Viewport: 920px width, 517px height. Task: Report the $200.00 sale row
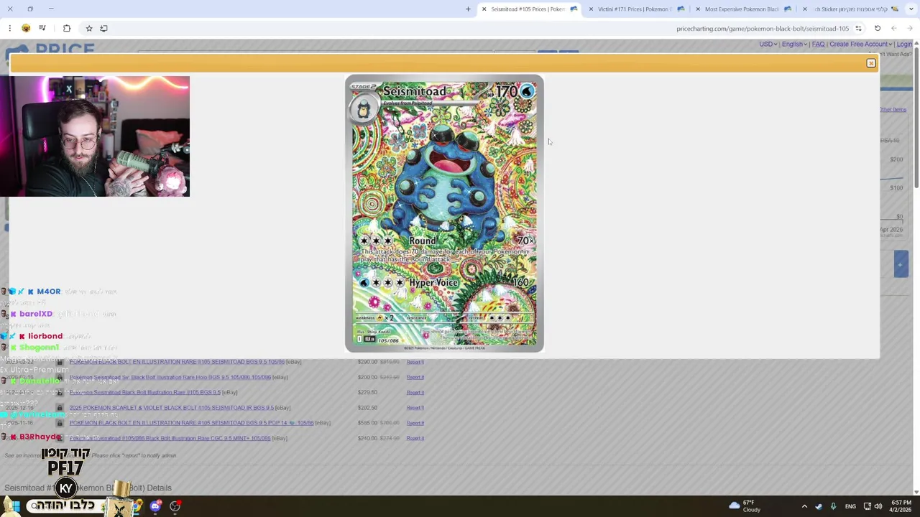415,377
